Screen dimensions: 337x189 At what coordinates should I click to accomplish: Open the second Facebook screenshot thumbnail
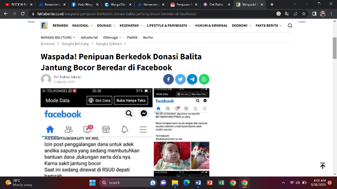pyautogui.click(x=181, y=132)
